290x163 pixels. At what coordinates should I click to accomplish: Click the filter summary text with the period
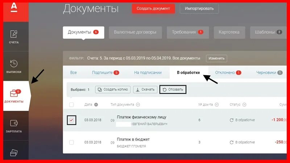[144, 58]
